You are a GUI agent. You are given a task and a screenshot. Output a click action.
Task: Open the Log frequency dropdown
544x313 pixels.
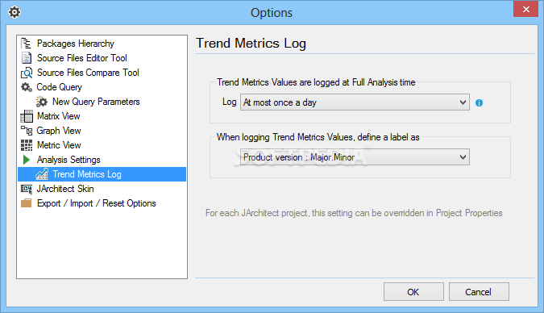(355, 102)
